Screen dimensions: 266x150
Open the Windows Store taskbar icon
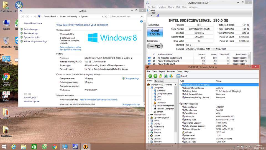click(x=34, y=147)
